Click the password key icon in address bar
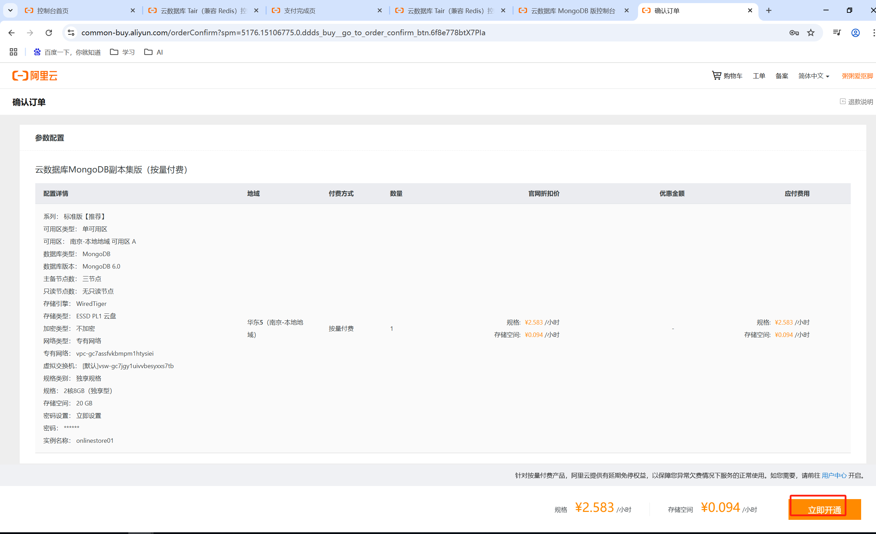 coord(794,33)
